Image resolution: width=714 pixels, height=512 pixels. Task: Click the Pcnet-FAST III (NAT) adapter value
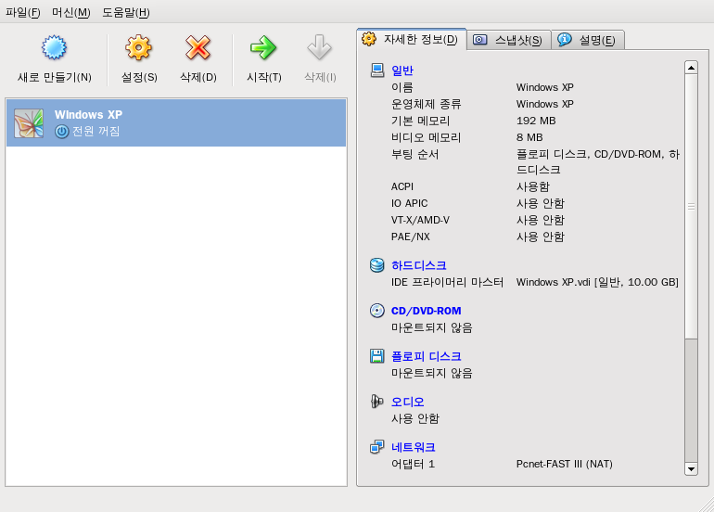[x=564, y=464]
